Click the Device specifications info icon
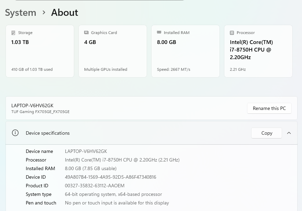The image size is (302, 211). [x=15, y=133]
